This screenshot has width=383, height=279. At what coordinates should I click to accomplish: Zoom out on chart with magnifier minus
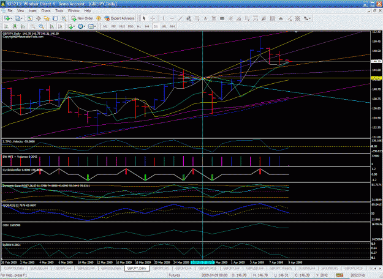41,26
